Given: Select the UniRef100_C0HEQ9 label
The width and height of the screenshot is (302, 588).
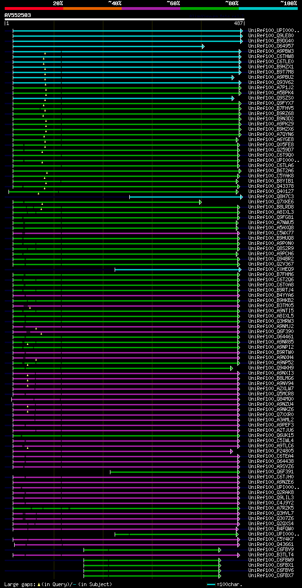Looking at the screenshot, I should tap(271, 269).
